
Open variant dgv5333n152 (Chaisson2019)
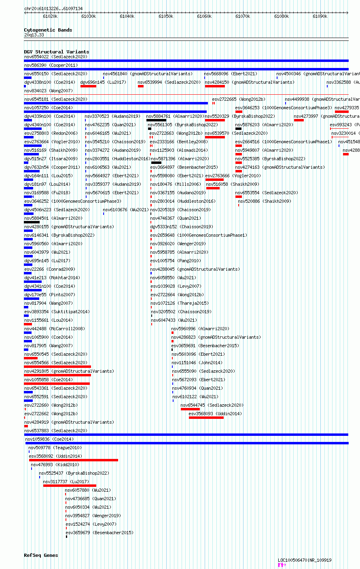182,227
